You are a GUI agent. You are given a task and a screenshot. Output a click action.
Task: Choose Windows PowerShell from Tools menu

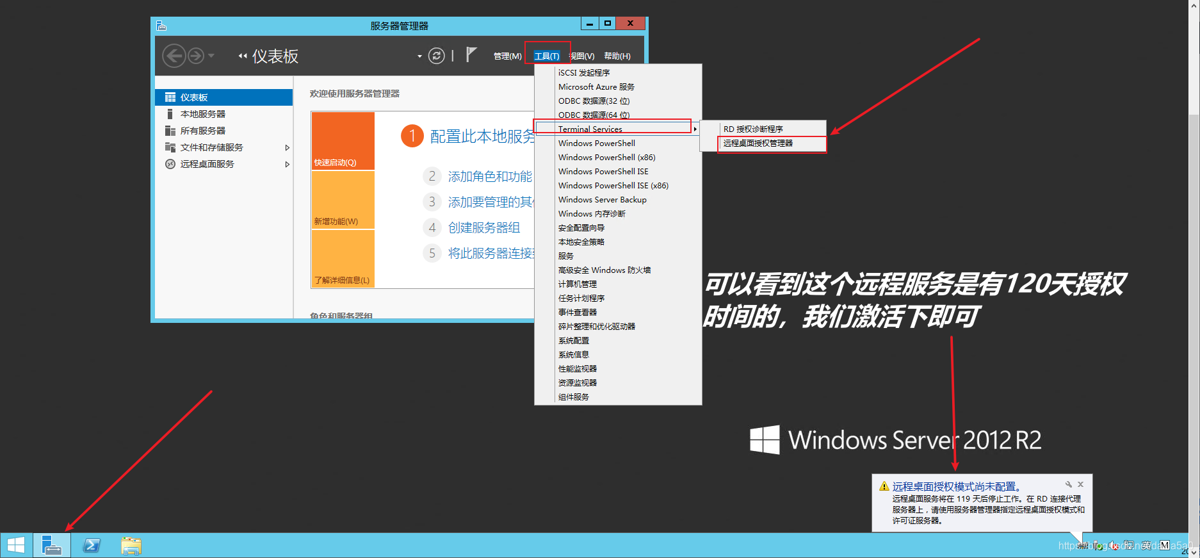point(619,143)
